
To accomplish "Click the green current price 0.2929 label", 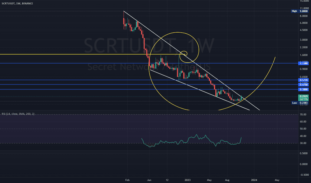I will point(303,96).
